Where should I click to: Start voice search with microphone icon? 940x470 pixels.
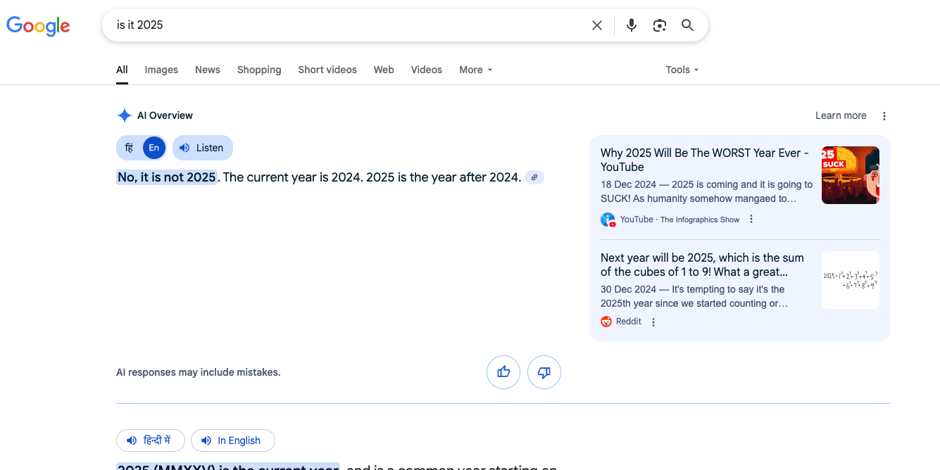coord(632,25)
